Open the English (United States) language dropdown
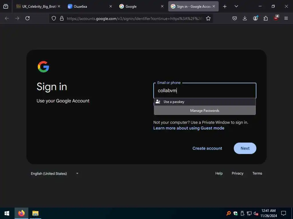This screenshot has width=293, height=219. click(x=55, y=174)
